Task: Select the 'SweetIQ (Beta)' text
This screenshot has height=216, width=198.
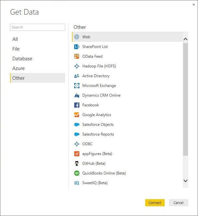Action: (x=95, y=183)
